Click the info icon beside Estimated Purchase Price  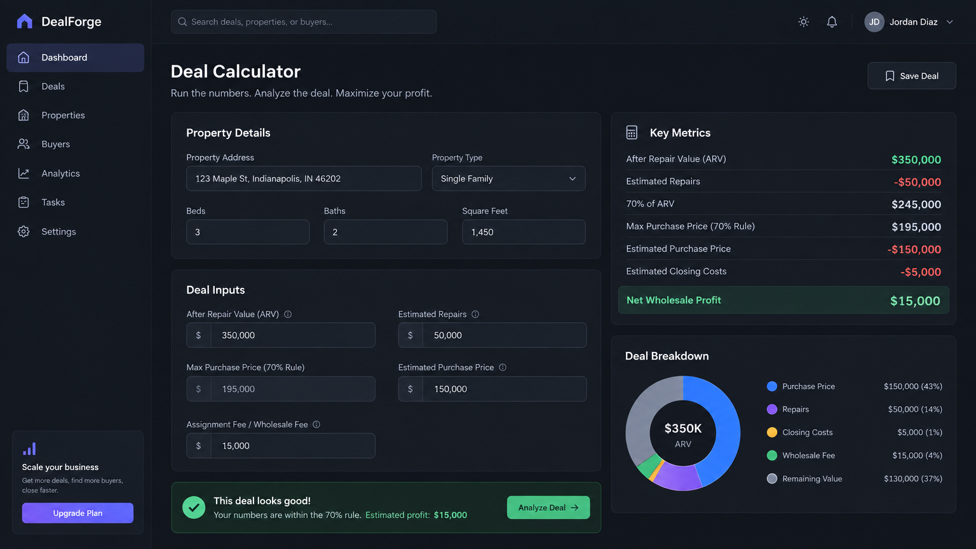[503, 367]
